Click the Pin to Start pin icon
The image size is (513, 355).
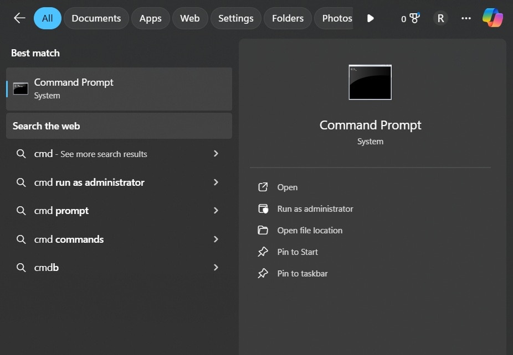[x=263, y=252]
